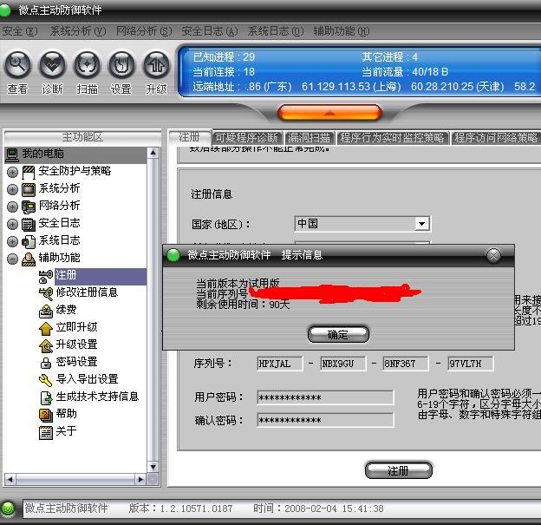The height and width of the screenshot is (525, 541).
Task: Click the serial field containing HPXJAL
Action: tap(279, 364)
